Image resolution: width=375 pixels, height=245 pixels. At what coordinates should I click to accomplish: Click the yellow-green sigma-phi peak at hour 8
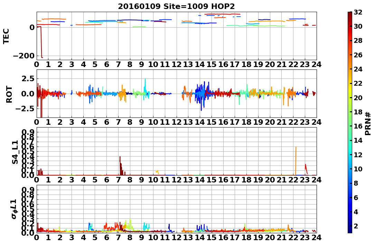(130, 225)
